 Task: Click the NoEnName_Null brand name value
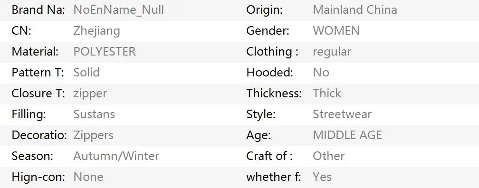(x=118, y=10)
